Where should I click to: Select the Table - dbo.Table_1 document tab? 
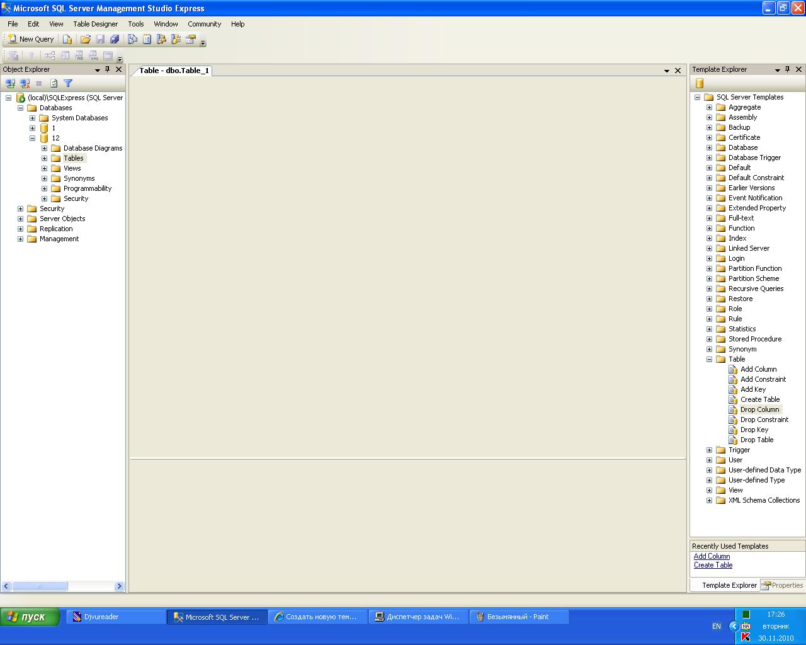173,71
